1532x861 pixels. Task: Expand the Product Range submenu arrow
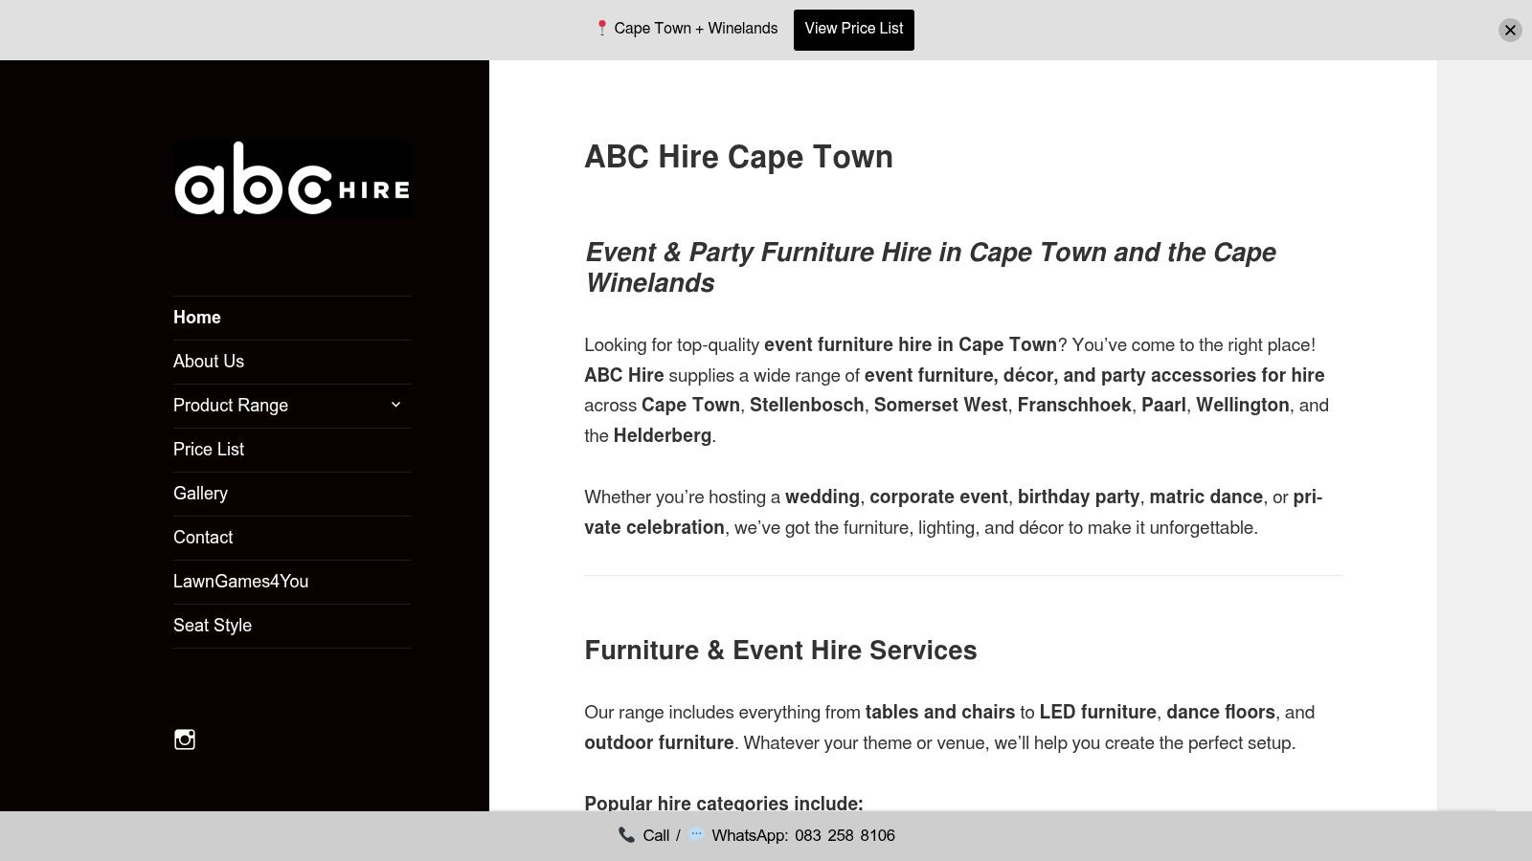click(x=395, y=405)
